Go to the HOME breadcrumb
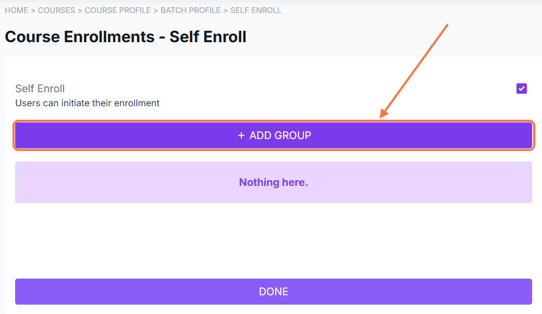The image size is (542, 314). 16,10
